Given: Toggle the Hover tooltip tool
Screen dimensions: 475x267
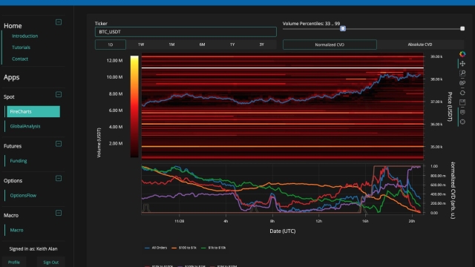Looking at the screenshot, I should point(462,112).
